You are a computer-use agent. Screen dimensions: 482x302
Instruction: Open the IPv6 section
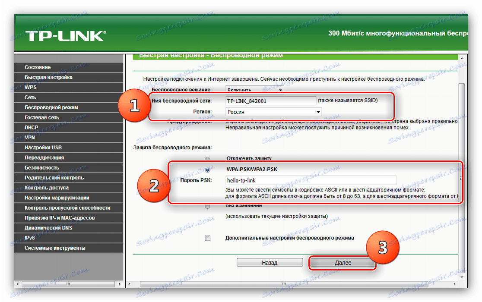(69, 238)
